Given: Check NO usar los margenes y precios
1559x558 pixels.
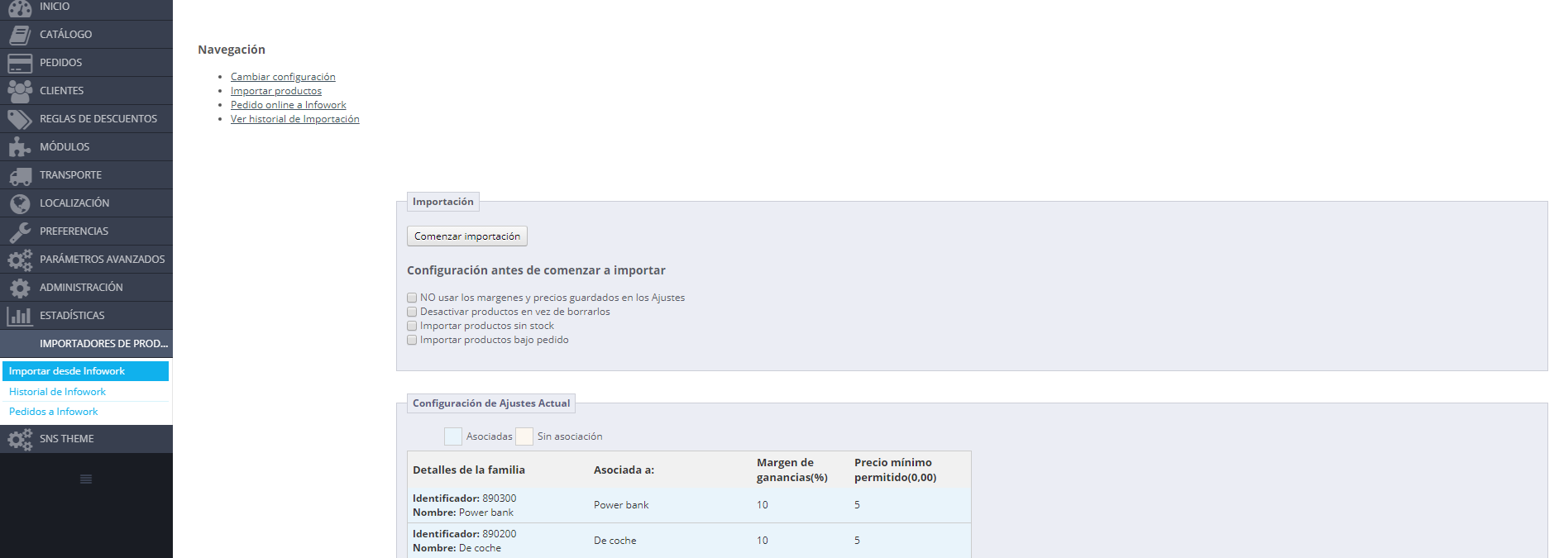Looking at the screenshot, I should tap(412, 298).
